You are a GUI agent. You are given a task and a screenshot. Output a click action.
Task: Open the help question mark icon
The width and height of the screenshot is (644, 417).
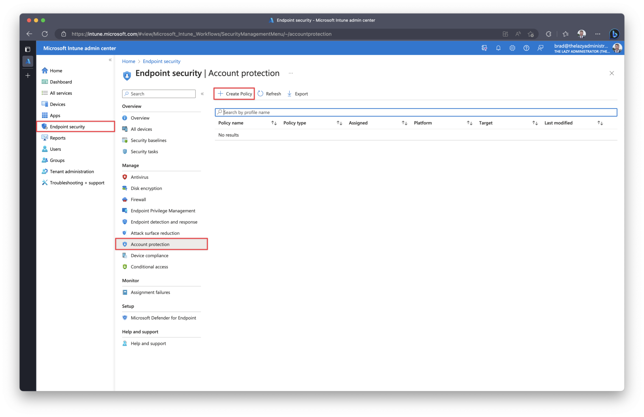526,48
